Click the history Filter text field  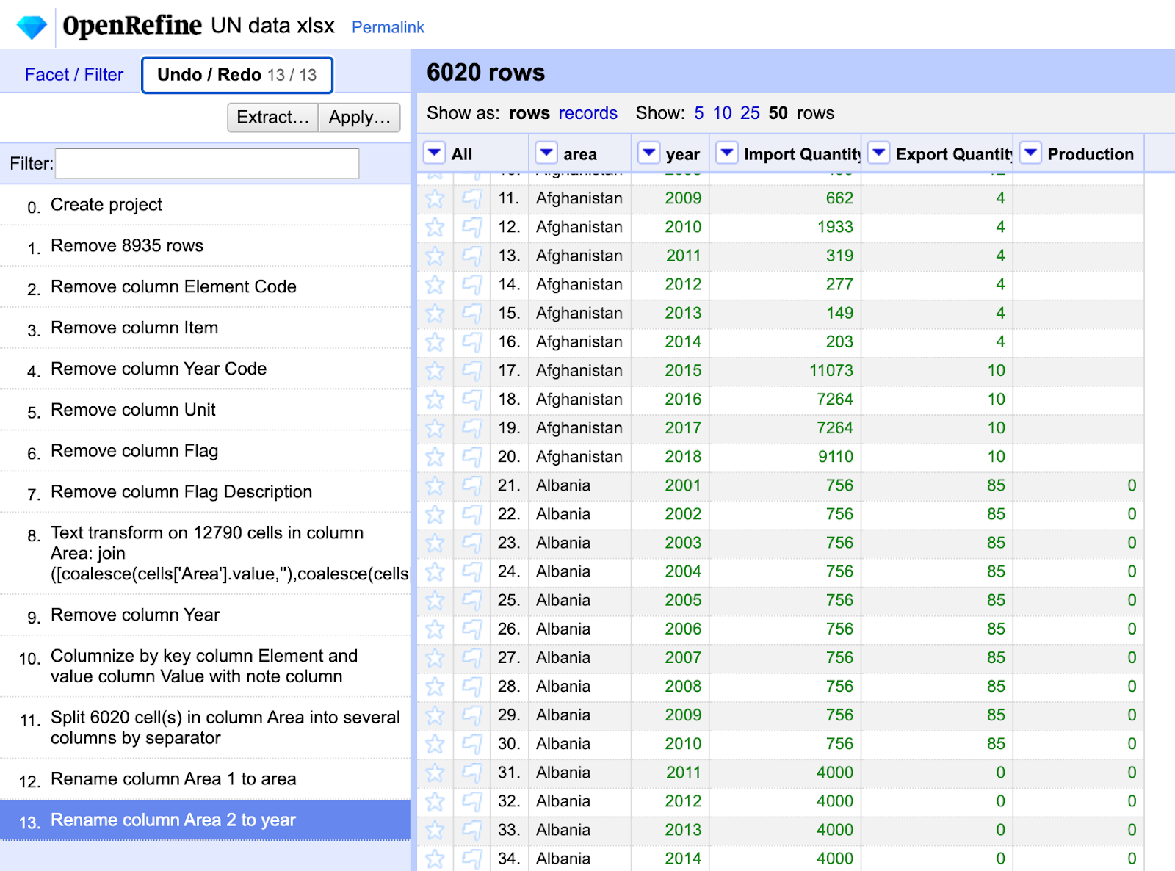point(207,163)
